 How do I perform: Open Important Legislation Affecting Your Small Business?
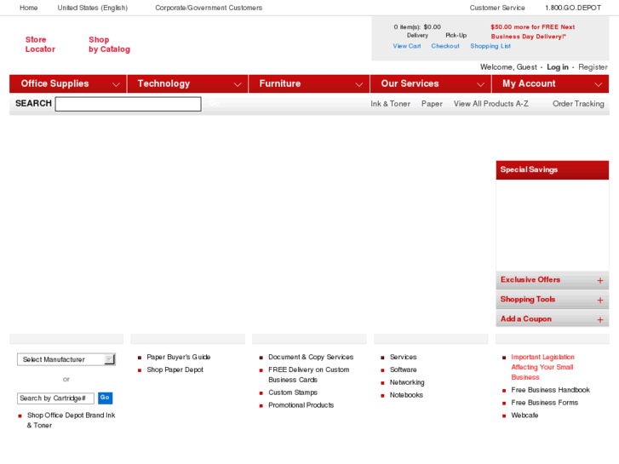click(543, 367)
